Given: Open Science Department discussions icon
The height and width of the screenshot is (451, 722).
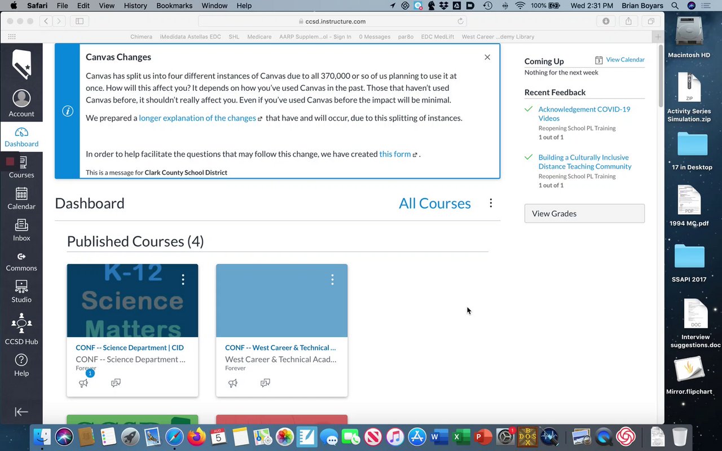Looking at the screenshot, I should tap(116, 383).
